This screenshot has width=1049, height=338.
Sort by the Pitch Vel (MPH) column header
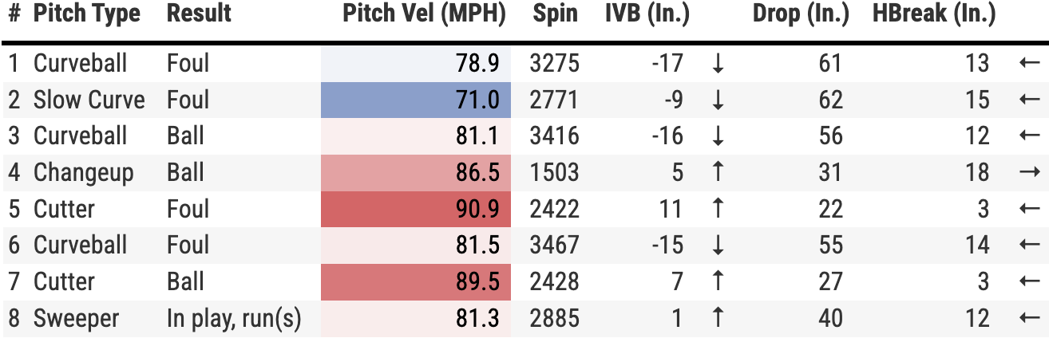(424, 14)
